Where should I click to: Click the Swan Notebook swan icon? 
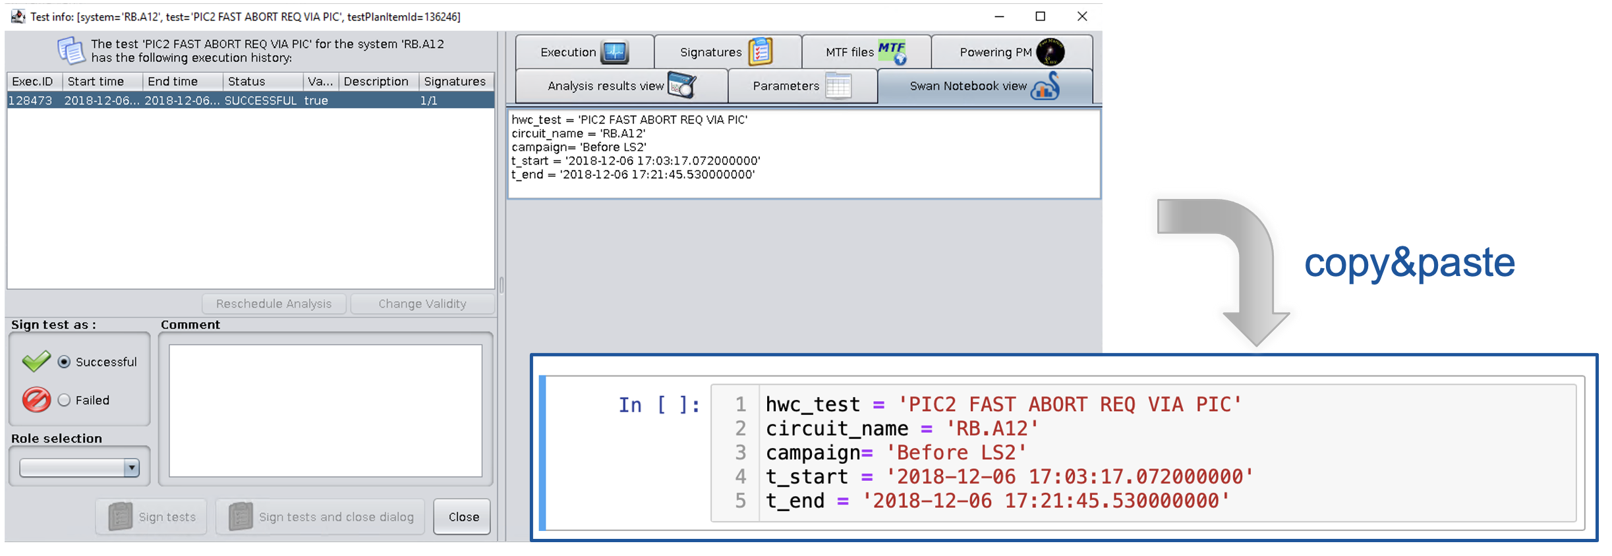(x=1046, y=86)
